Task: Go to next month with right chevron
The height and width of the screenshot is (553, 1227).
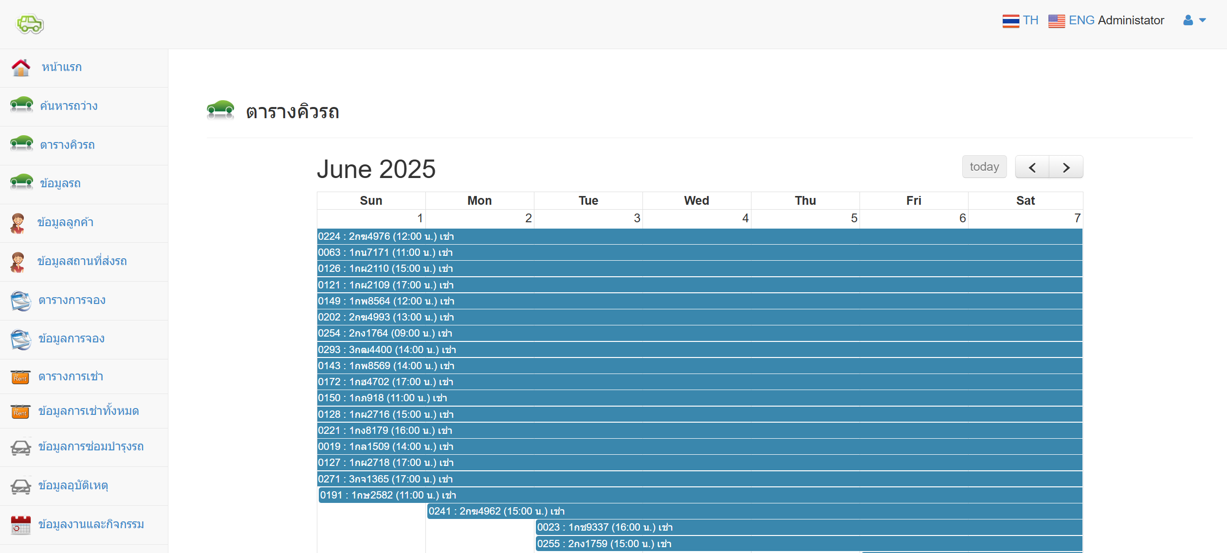Action: point(1066,167)
